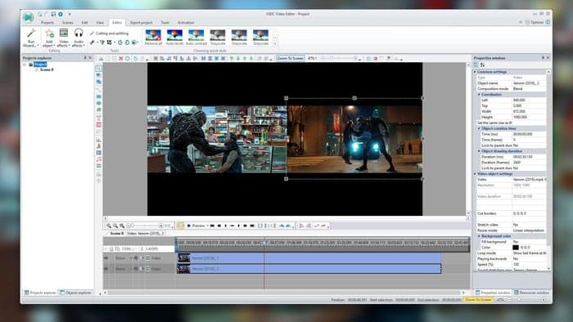Select Scene 0 in the Projects explorer tree
The width and height of the screenshot is (573, 322).
(x=47, y=69)
